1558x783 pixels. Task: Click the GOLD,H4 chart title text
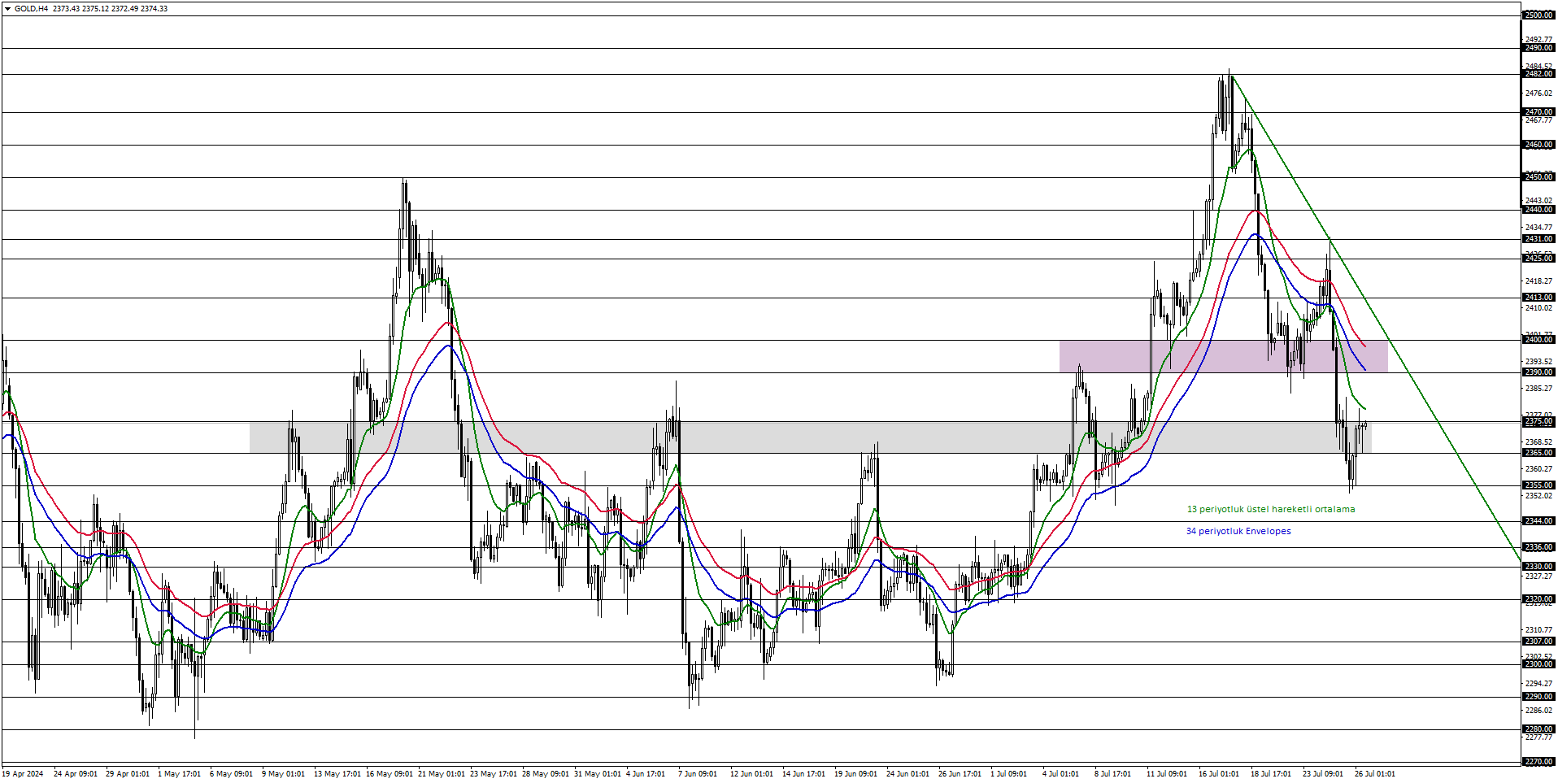tap(31, 9)
